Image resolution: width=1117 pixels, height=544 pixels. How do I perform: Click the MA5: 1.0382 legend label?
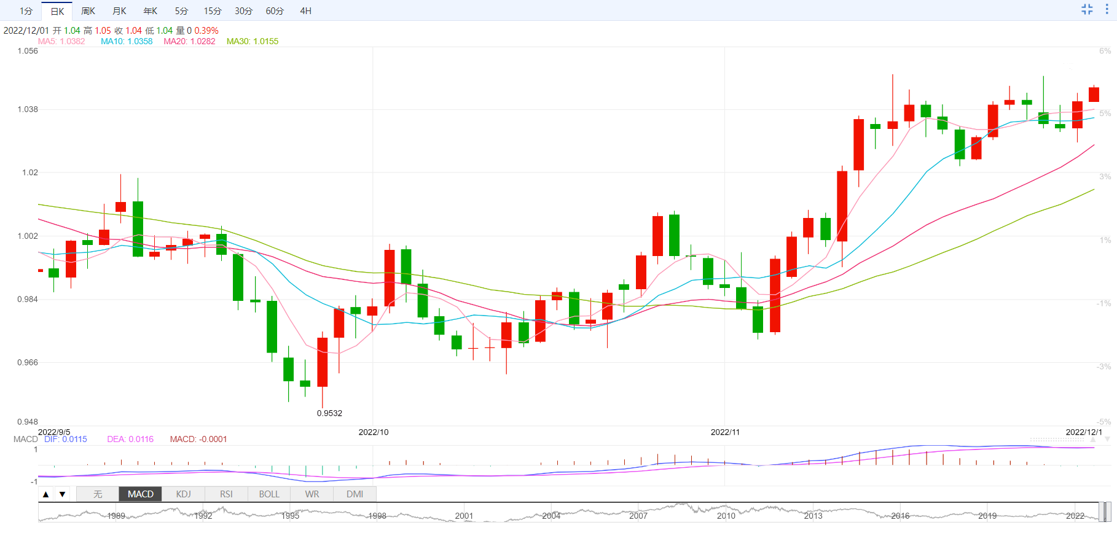pos(61,41)
